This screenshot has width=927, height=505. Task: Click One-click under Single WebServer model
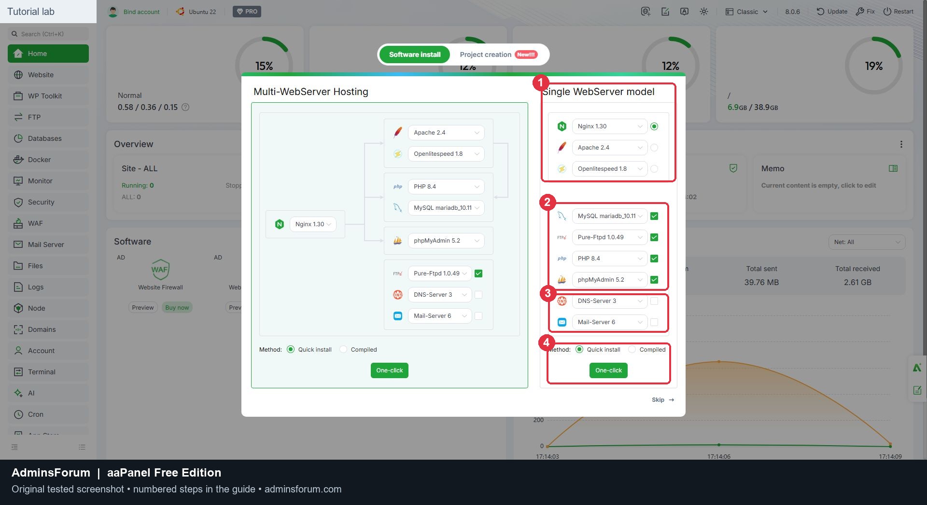[x=608, y=370]
